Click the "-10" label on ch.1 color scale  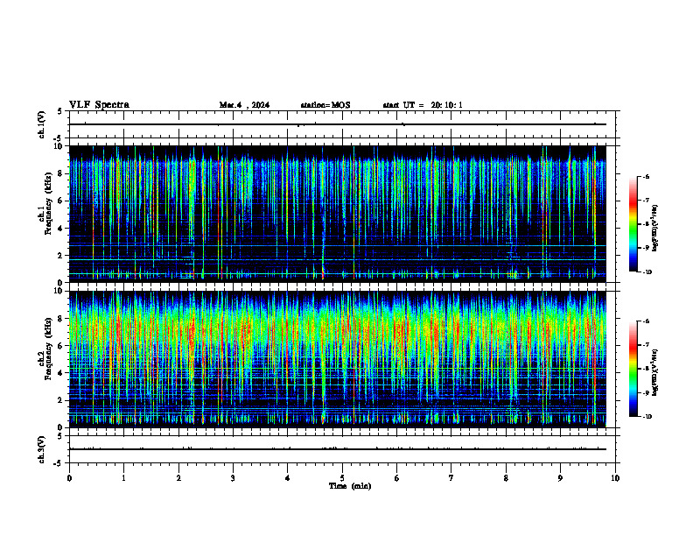pos(647,272)
